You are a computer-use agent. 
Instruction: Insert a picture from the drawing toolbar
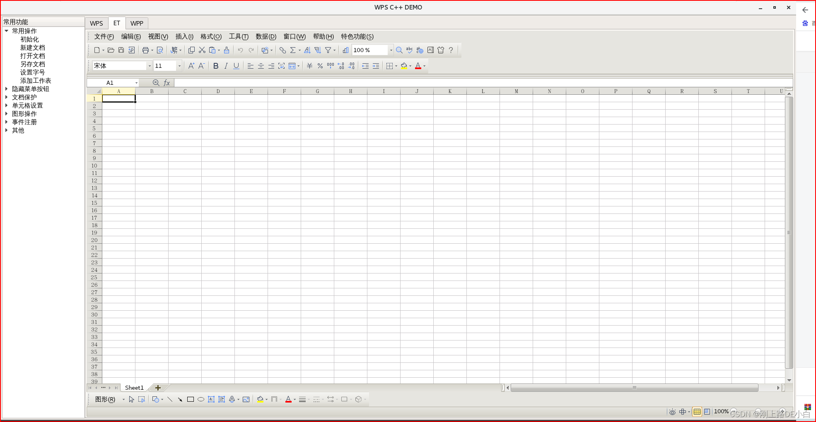pos(246,399)
